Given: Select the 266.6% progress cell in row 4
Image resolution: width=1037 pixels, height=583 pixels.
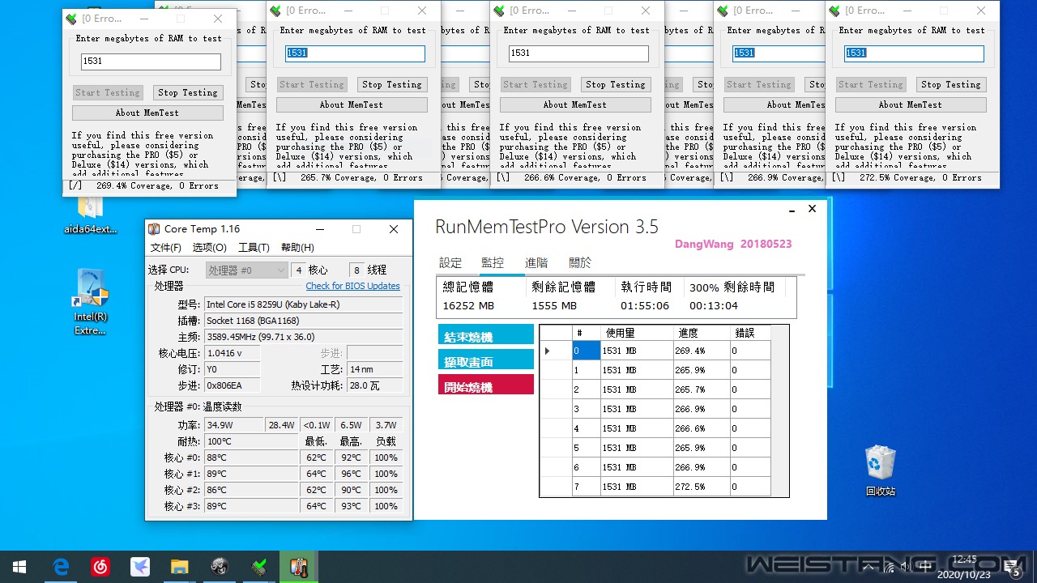Looking at the screenshot, I should [x=701, y=428].
